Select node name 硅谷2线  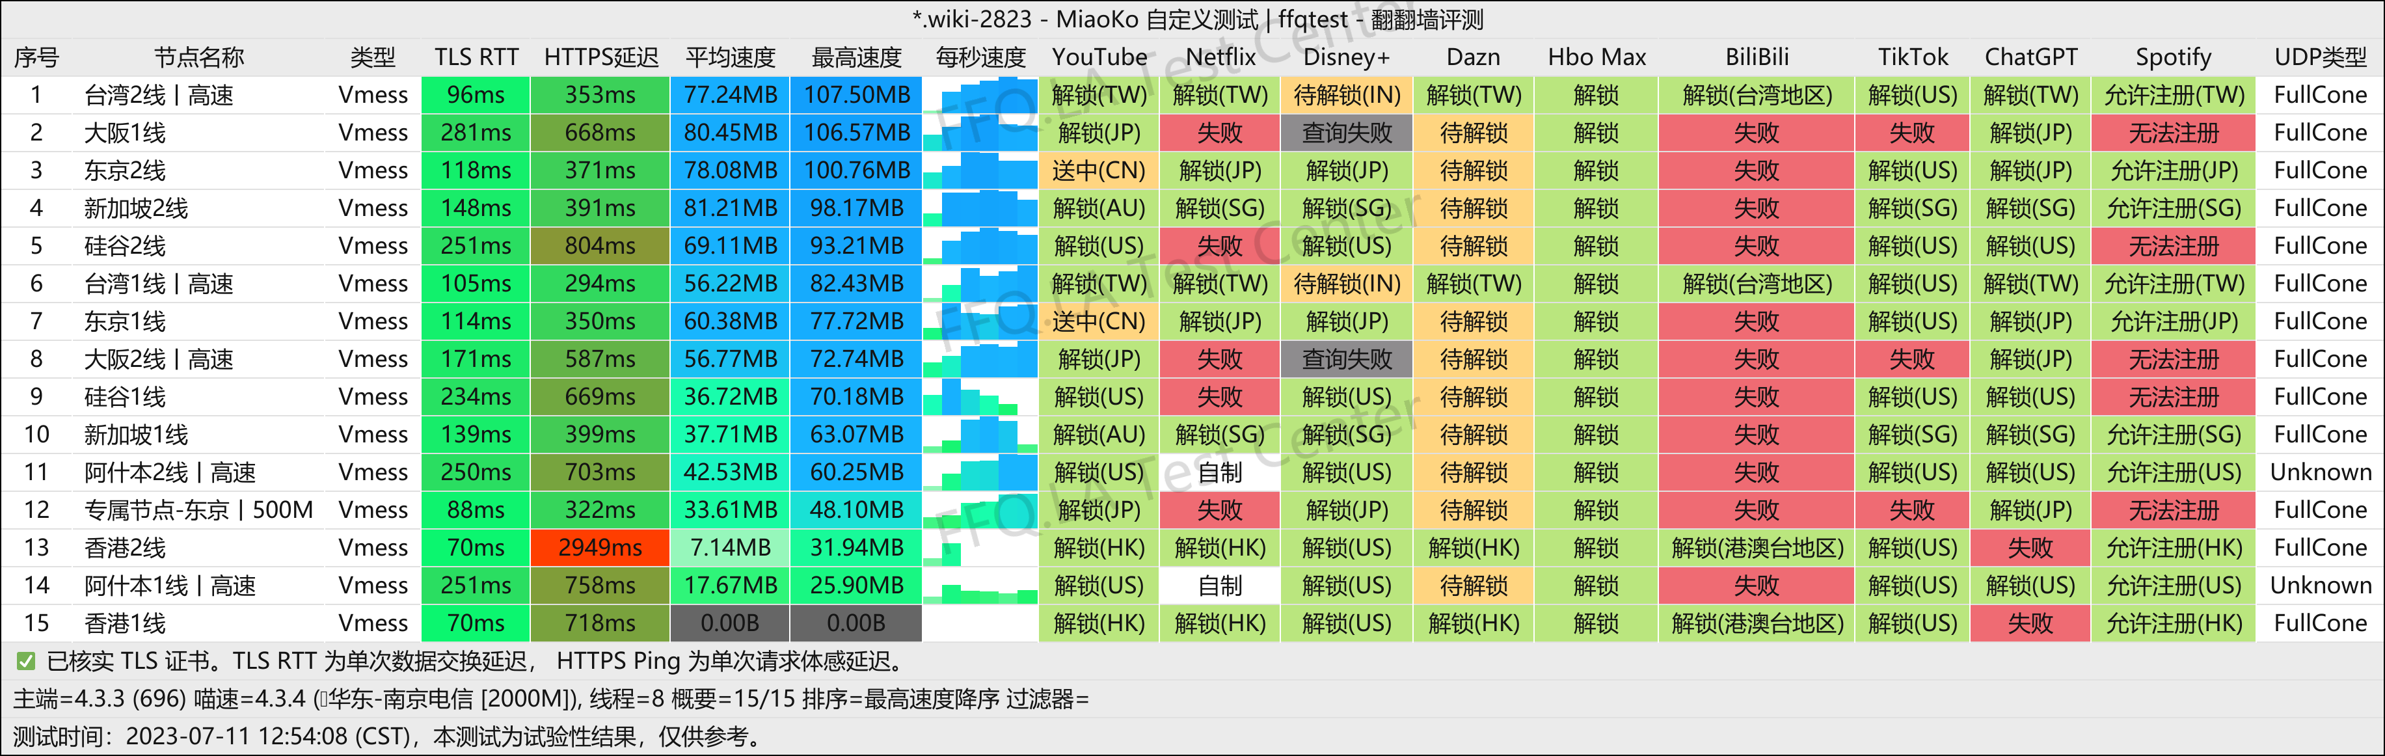[x=125, y=246]
